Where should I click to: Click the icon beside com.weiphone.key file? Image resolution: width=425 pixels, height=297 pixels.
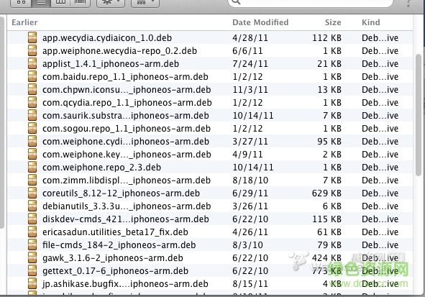coord(32,154)
